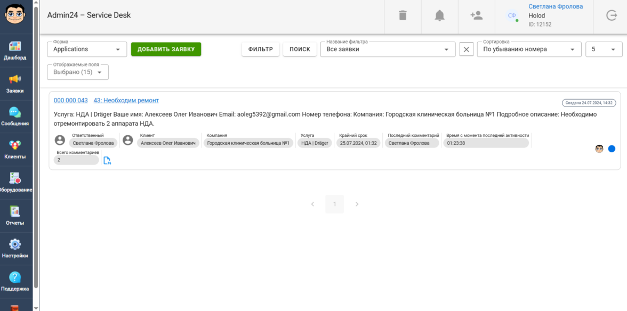627x311 pixels.
Task: Click the ФИЛЬТР button
Action: tap(260, 50)
